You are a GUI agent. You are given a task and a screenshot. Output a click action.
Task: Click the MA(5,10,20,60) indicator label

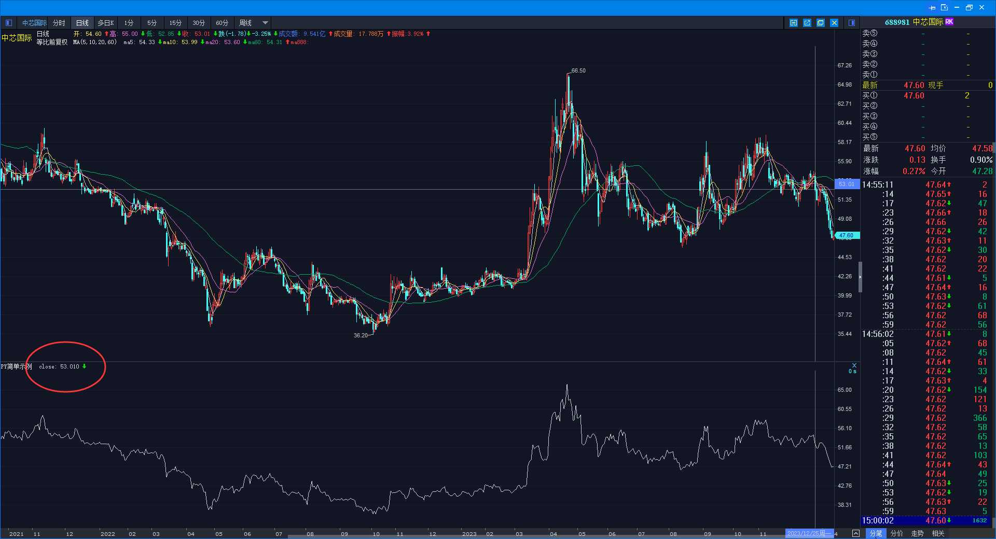point(95,42)
